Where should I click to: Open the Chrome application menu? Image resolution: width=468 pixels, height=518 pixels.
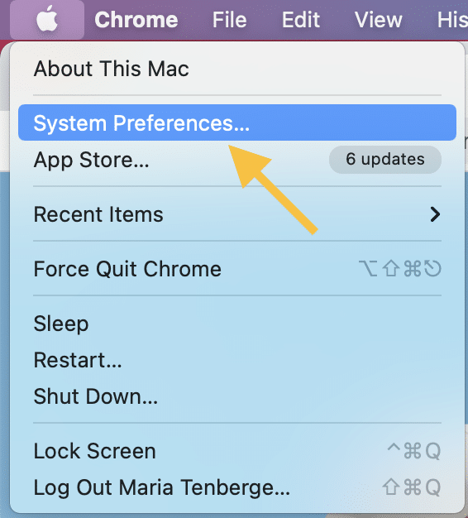coord(136,20)
